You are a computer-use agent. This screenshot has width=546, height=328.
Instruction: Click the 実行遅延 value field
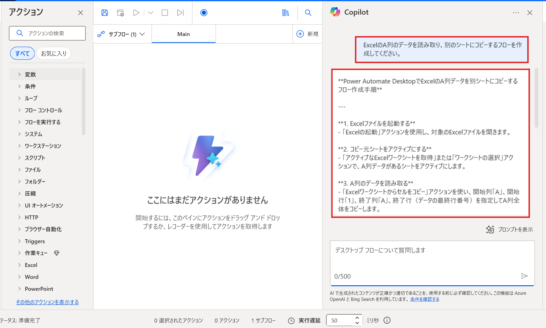(x=340, y=320)
